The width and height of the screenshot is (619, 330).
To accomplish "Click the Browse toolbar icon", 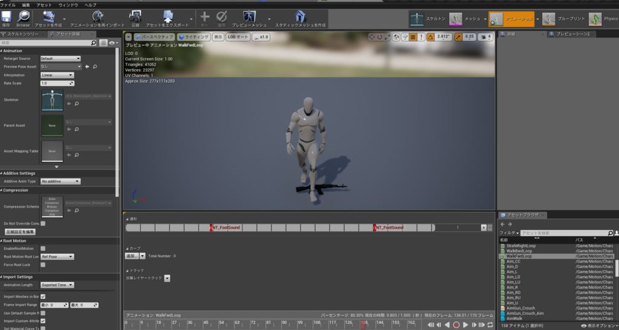I will click(23, 17).
